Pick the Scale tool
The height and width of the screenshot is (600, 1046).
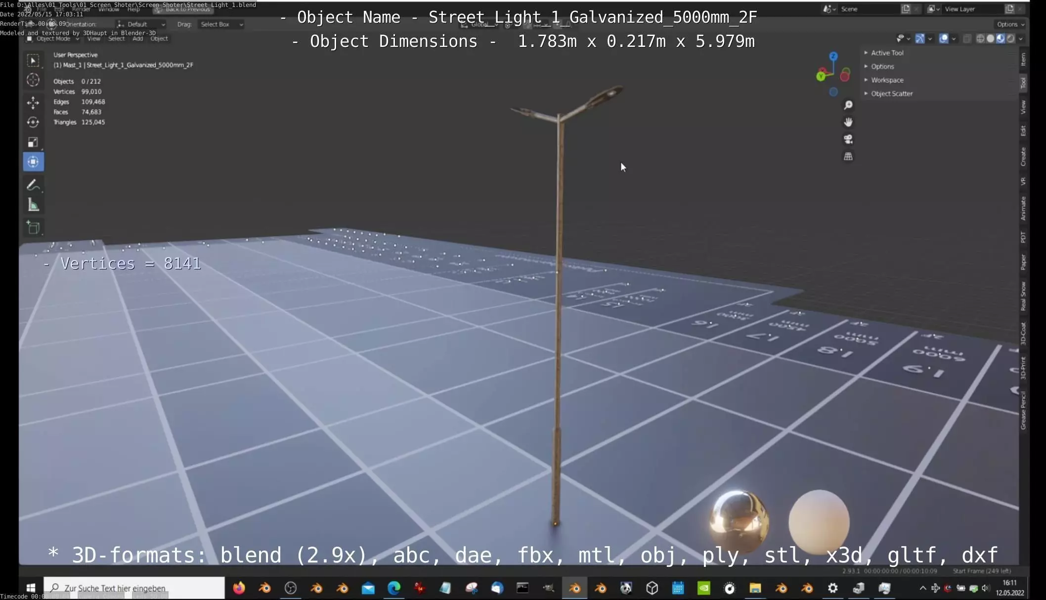tap(33, 142)
